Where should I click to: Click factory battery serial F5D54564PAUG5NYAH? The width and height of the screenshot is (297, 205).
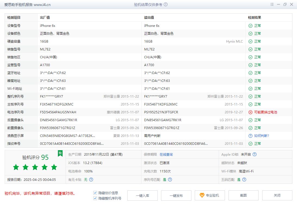click(58, 112)
